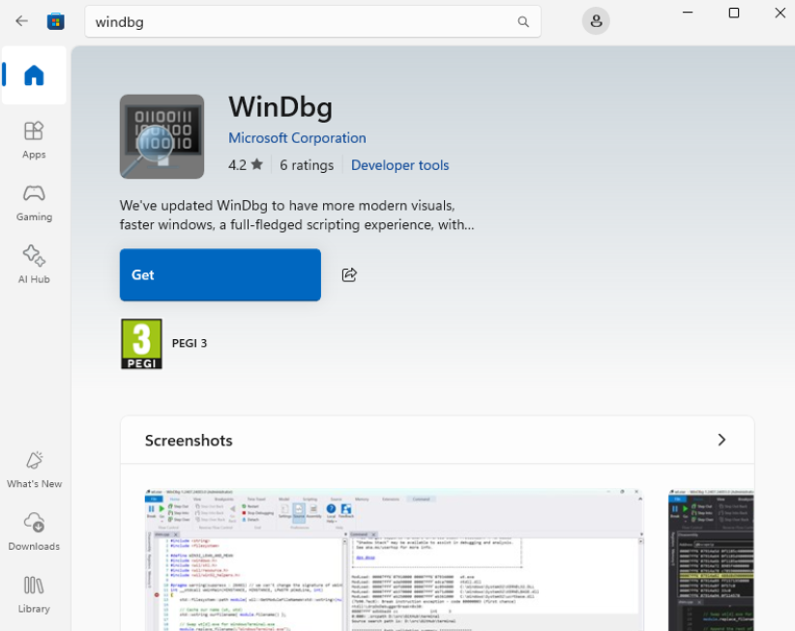Open the second dark-theme WinDbg screenshot

[x=711, y=559]
